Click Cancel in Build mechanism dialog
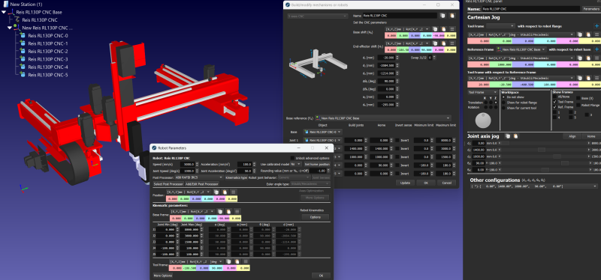Image resolution: width=601 pixels, height=280 pixels. point(446,183)
